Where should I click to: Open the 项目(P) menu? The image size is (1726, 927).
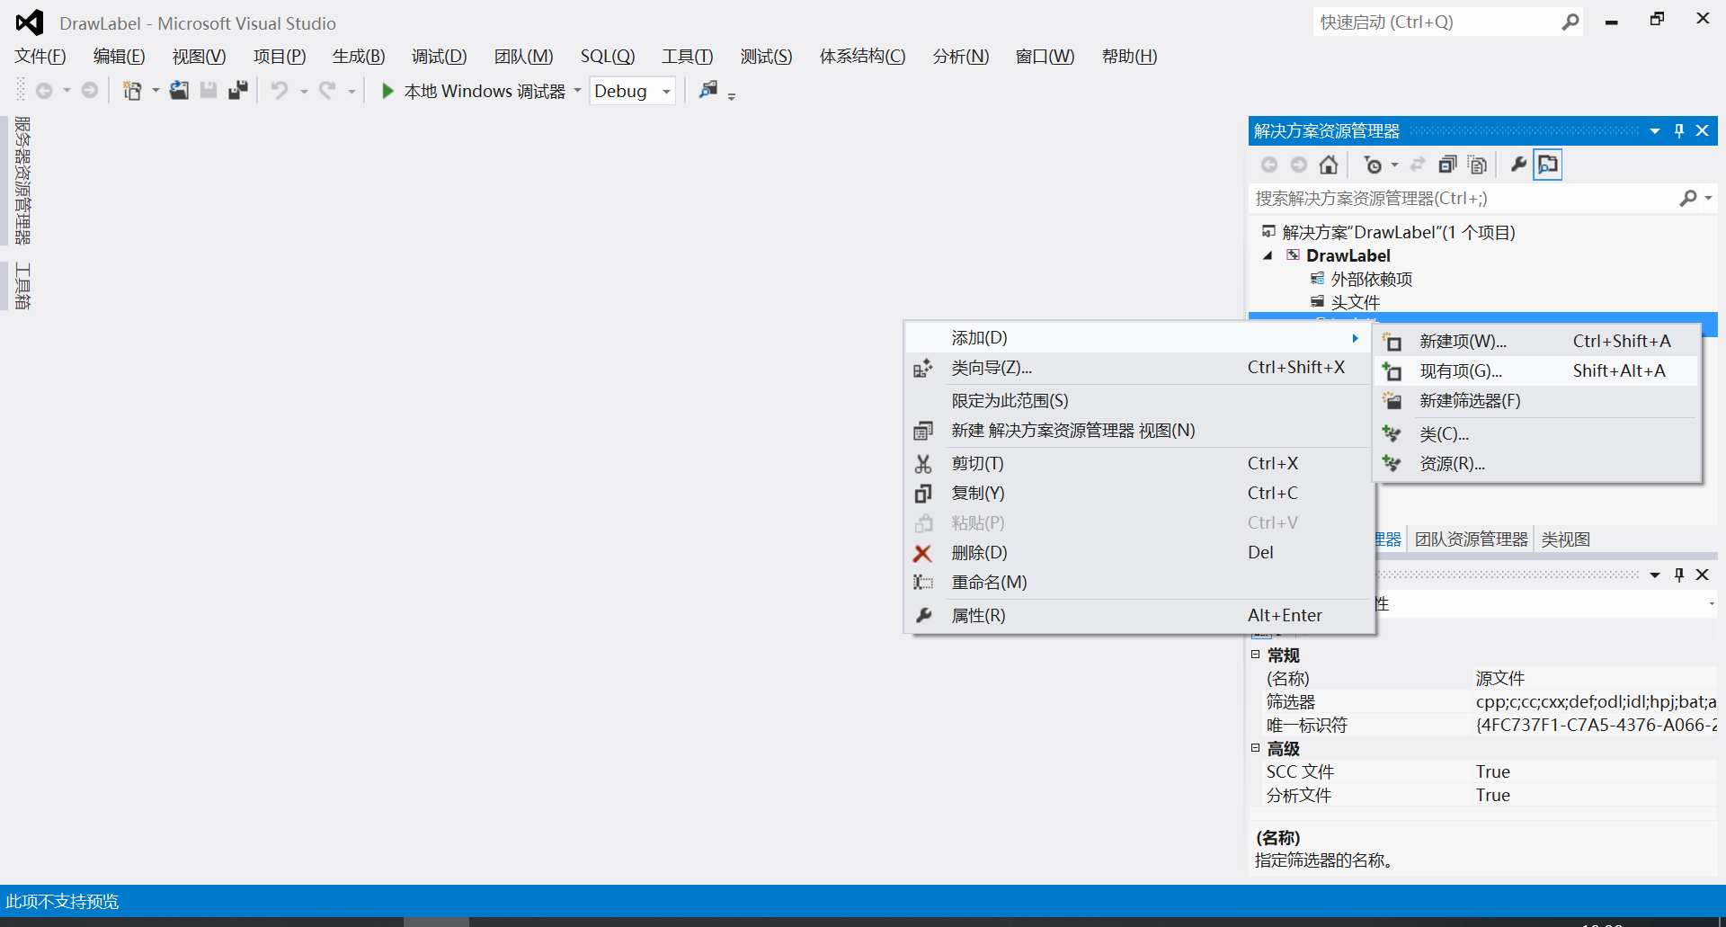[280, 57]
